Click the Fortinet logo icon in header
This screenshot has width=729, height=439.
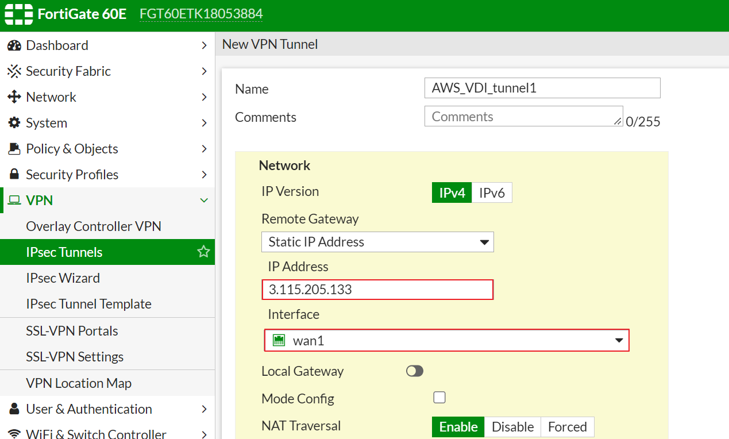18,14
